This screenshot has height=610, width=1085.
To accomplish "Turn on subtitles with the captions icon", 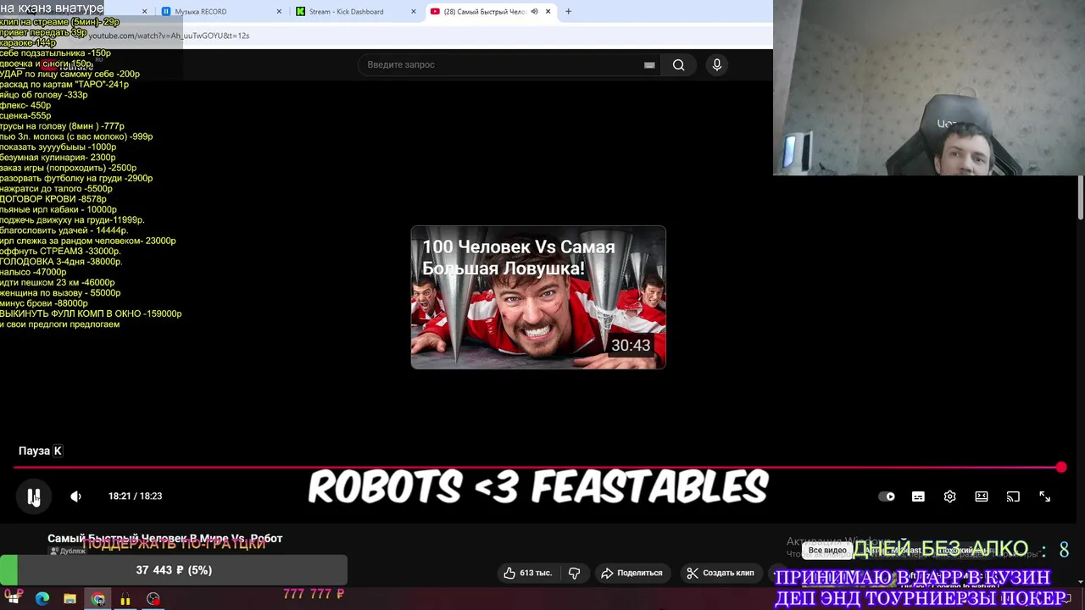I will pos(918,496).
